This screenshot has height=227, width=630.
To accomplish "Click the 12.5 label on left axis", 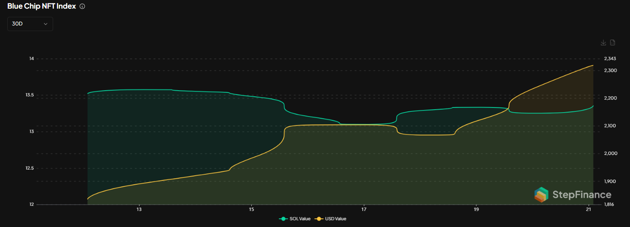I will [30, 168].
